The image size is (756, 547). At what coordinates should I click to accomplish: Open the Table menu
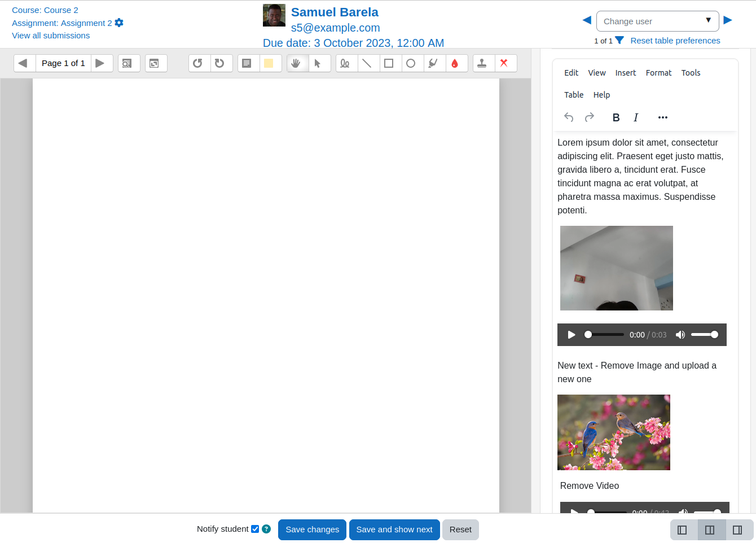pos(574,95)
